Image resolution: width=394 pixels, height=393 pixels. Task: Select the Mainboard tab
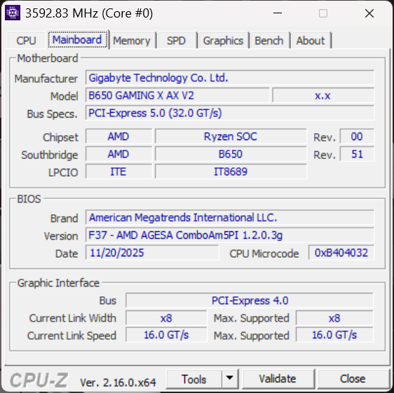[x=77, y=40]
